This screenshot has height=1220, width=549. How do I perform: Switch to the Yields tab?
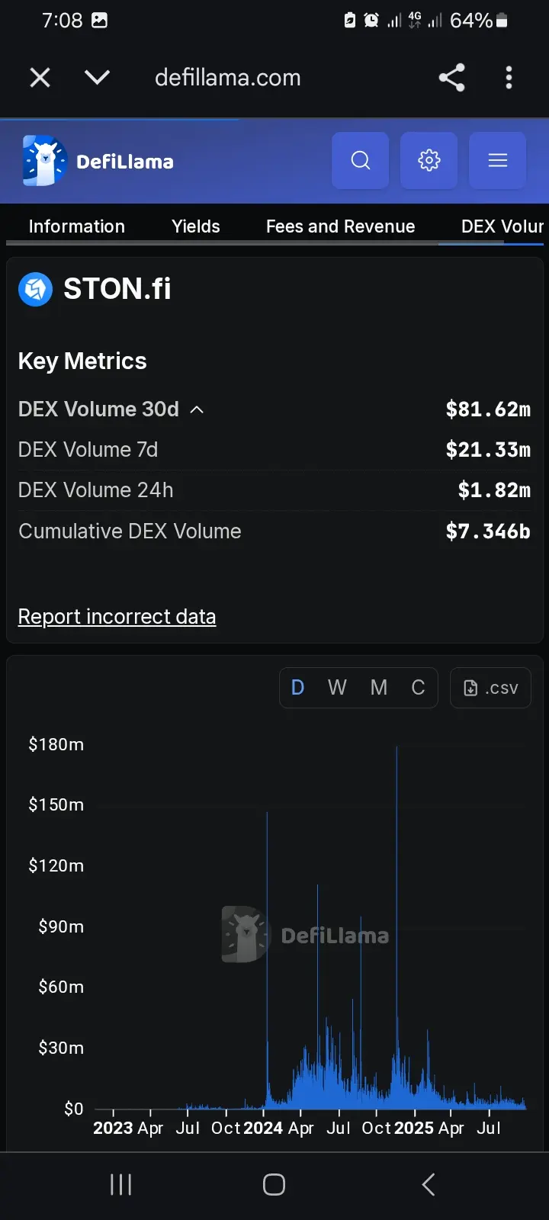[x=195, y=226]
